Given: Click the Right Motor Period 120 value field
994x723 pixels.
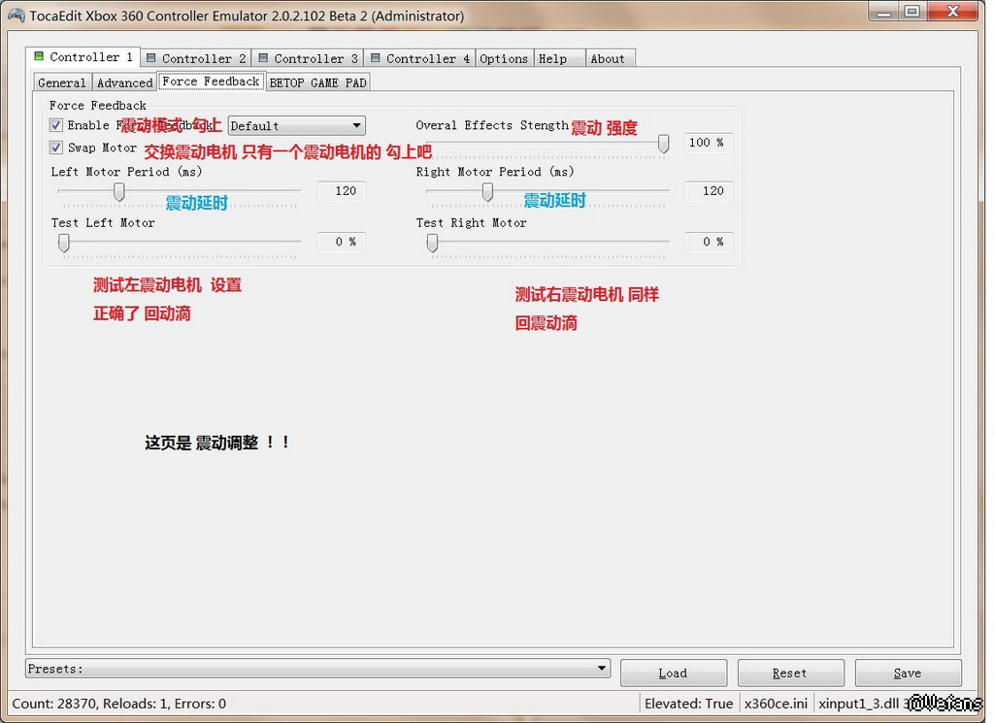Looking at the screenshot, I should pyautogui.click(x=709, y=191).
